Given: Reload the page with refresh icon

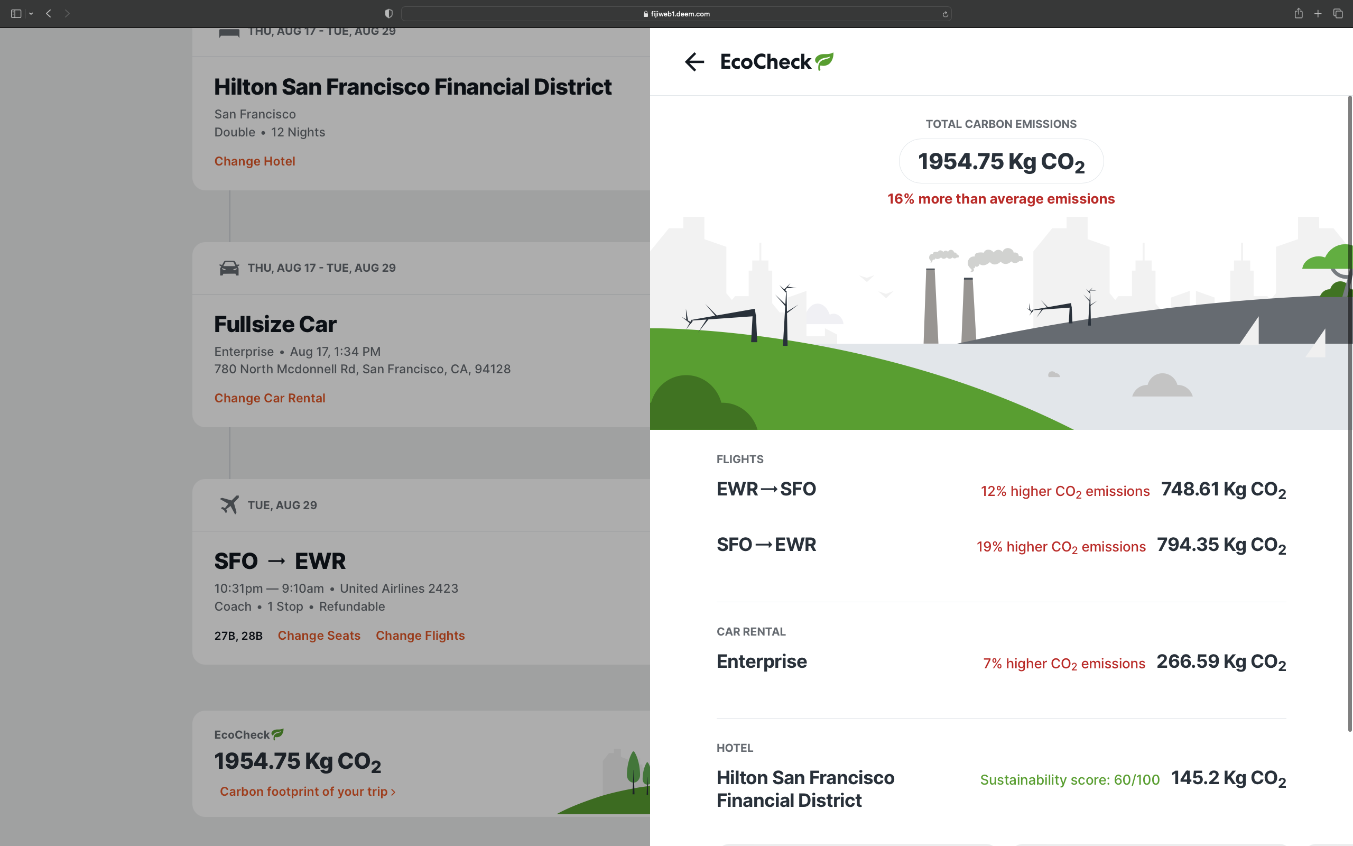Looking at the screenshot, I should coord(945,14).
